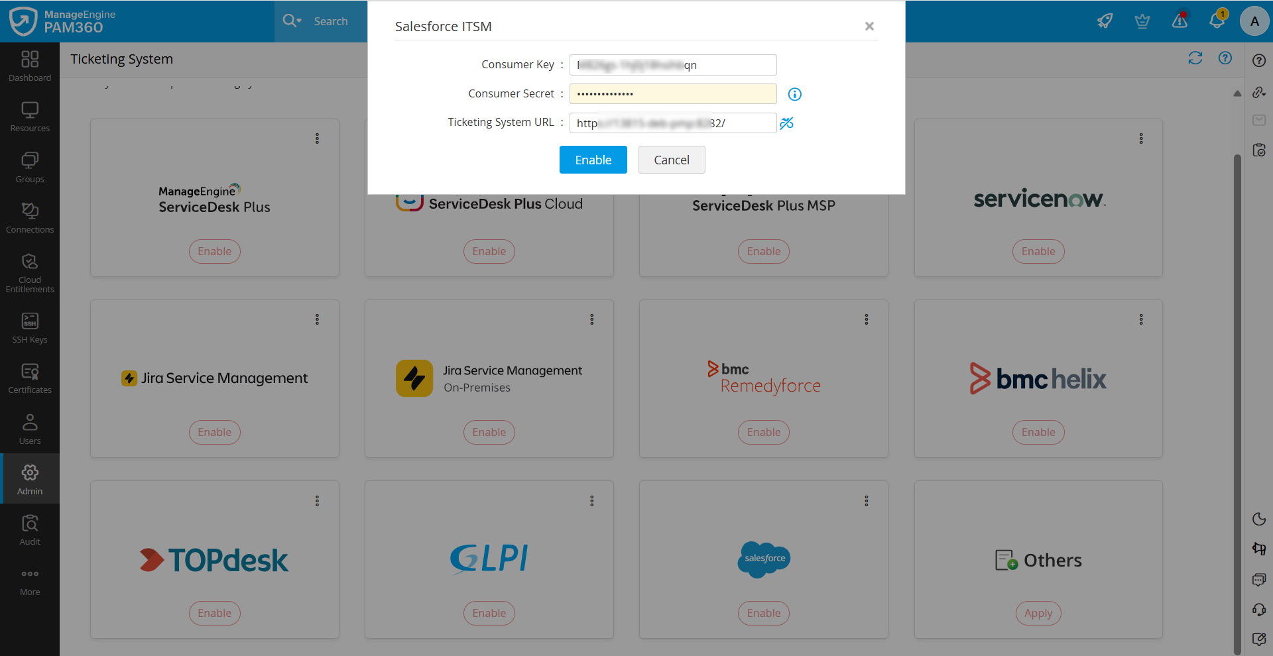Image resolution: width=1273 pixels, height=656 pixels.
Task: Click the crown icon in header
Action: (x=1142, y=21)
